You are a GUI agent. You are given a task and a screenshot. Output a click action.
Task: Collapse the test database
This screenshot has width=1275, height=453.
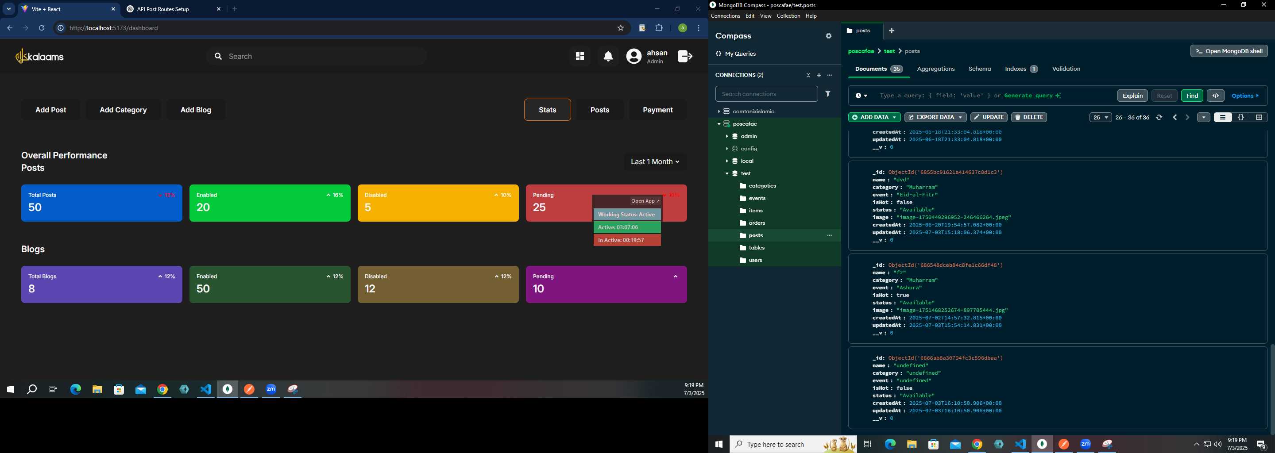(727, 173)
